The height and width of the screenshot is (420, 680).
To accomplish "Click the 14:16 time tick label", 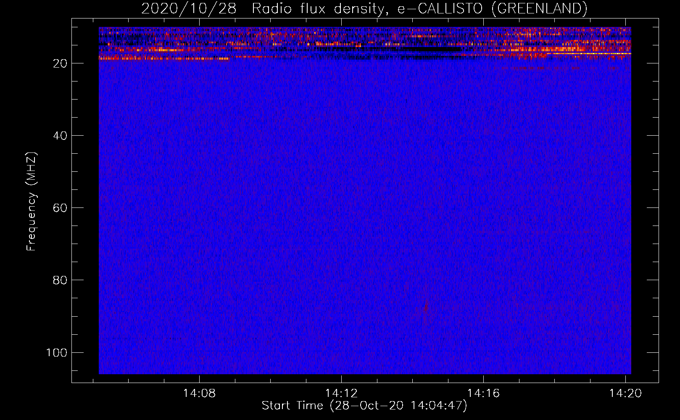I will (x=483, y=394).
